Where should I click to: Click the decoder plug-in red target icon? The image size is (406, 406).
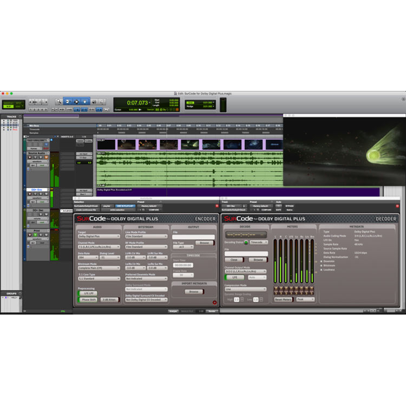[397, 206]
